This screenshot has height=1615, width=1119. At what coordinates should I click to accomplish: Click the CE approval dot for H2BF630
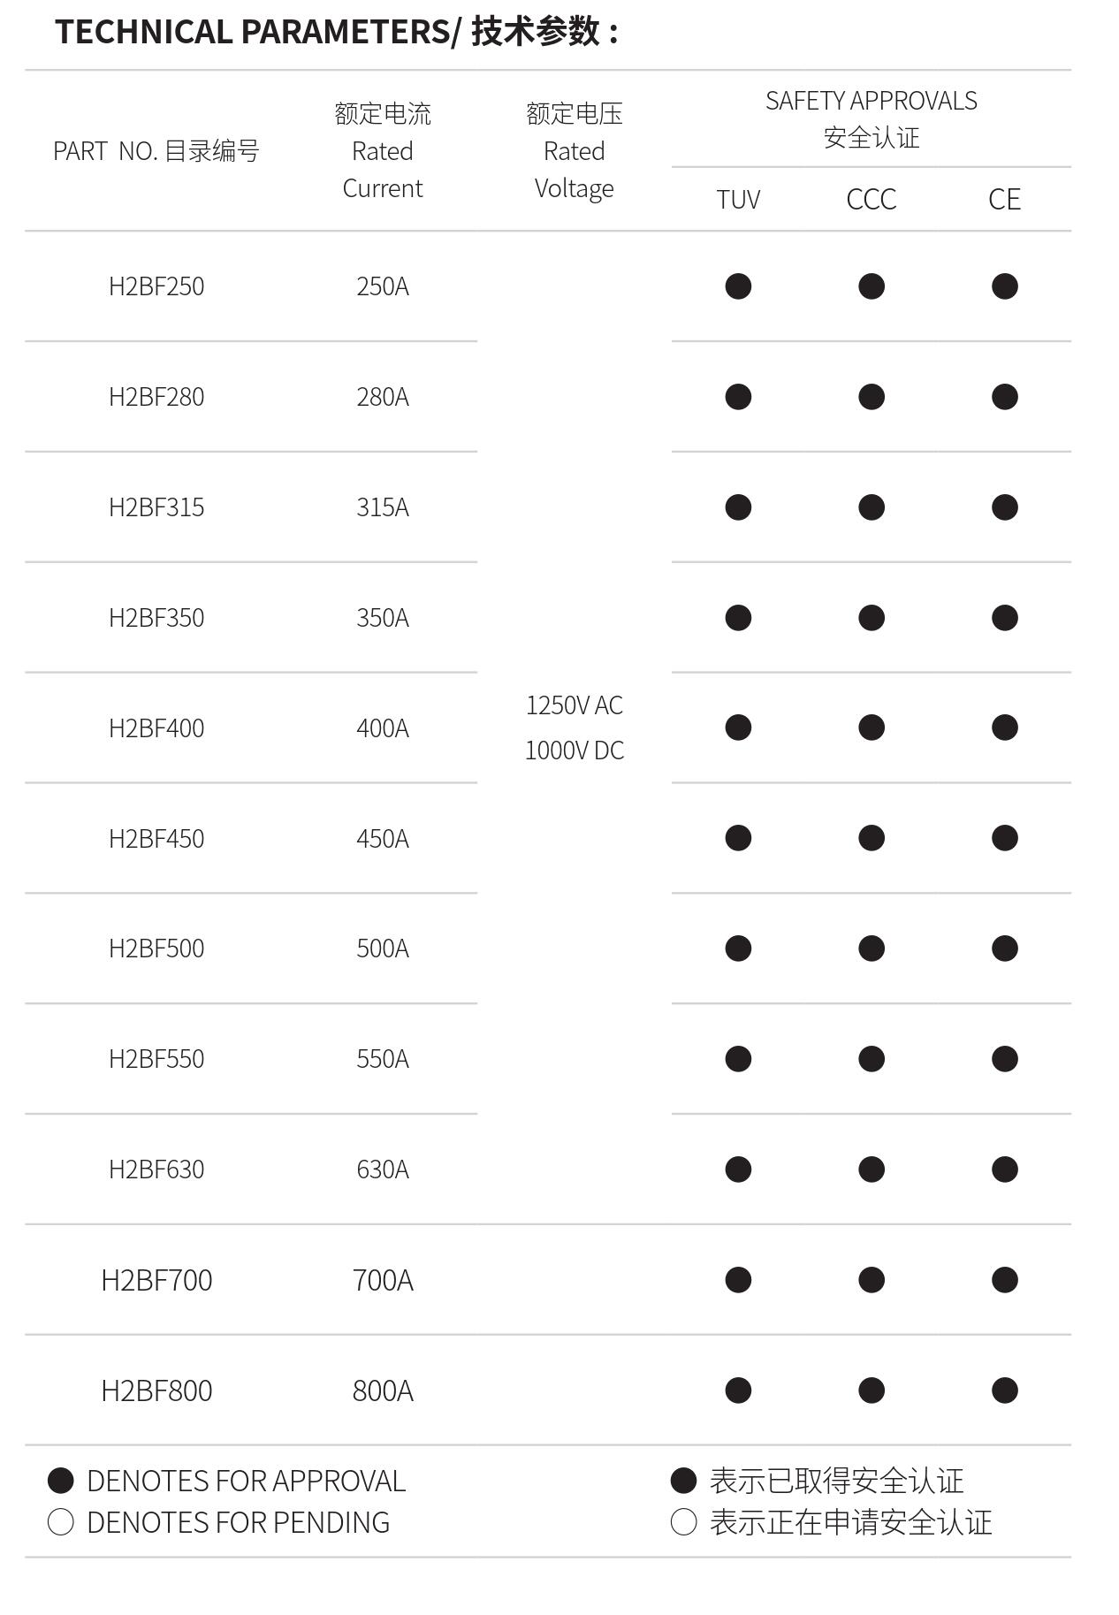coord(1005,1169)
